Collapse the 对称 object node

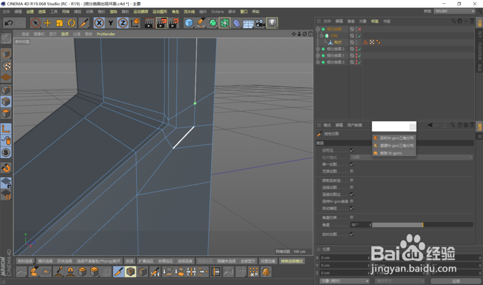point(321,36)
